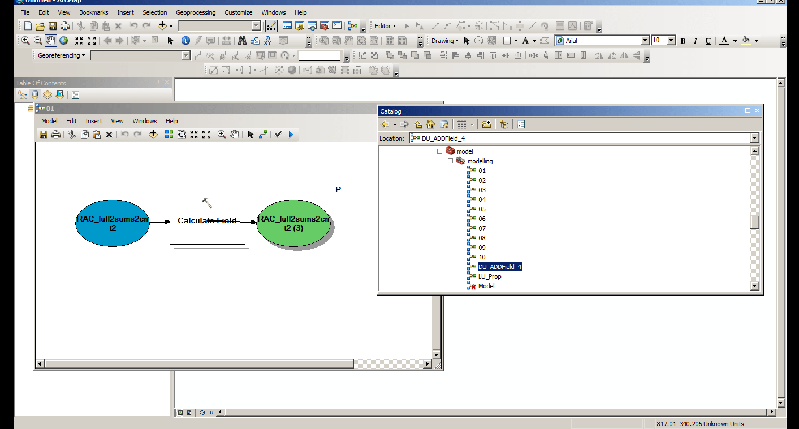Toggle List By Drawing Order in Table Of Contents
Image resolution: width=799 pixels, height=429 pixels.
click(x=21, y=94)
